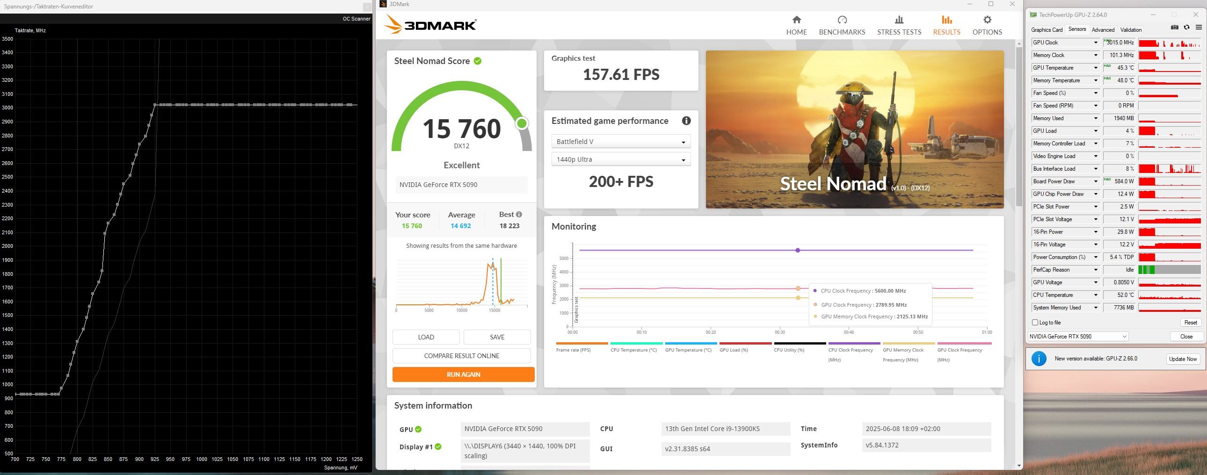Screen dimensions: 1207x475
Task: Click the blue info icon in the GPU-Z update notice
Action: pyautogui.click(x=1039, y=359)
